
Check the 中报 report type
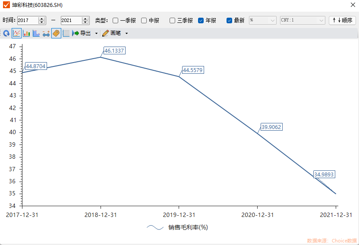144,20
